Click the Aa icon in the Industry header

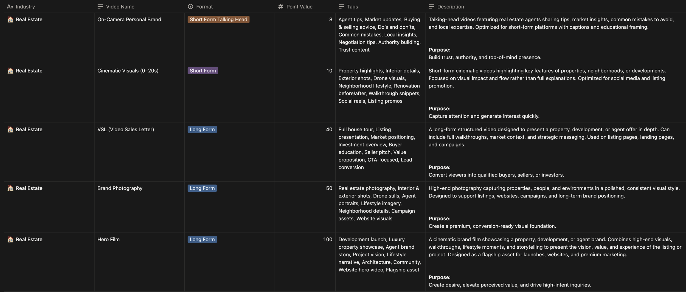[x=10, y=7]
